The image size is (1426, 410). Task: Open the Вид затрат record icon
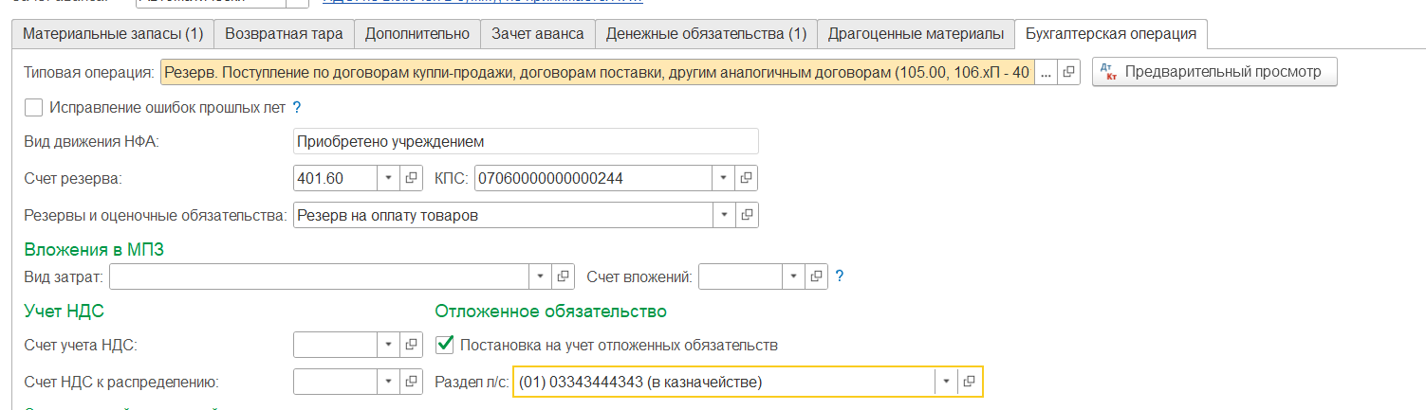point(564,276)
